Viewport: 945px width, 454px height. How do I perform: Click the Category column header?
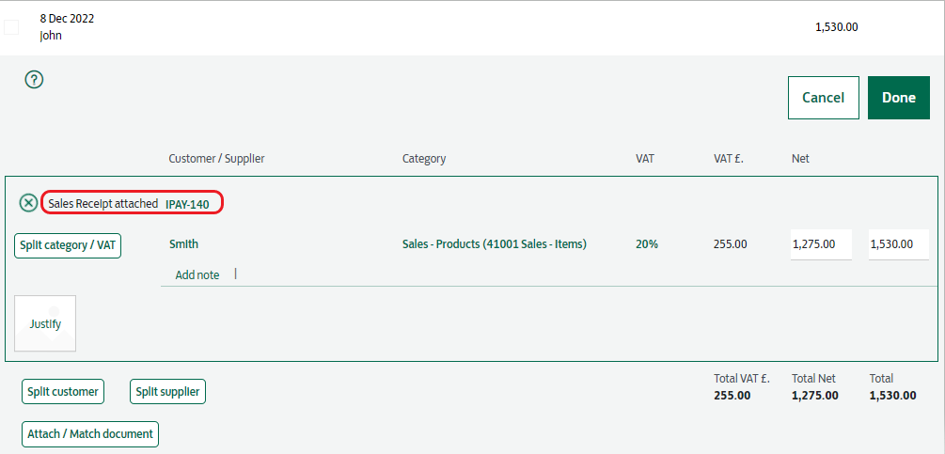point(424,159)
